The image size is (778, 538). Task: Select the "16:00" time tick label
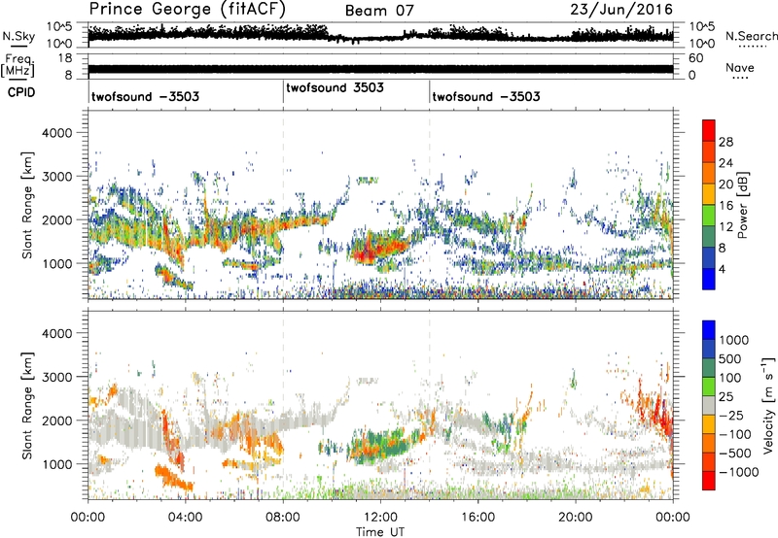point(477,518)
